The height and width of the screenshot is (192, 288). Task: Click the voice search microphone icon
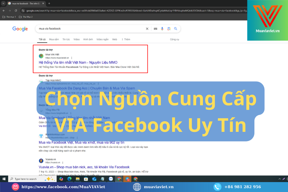(x=162, y=29)
